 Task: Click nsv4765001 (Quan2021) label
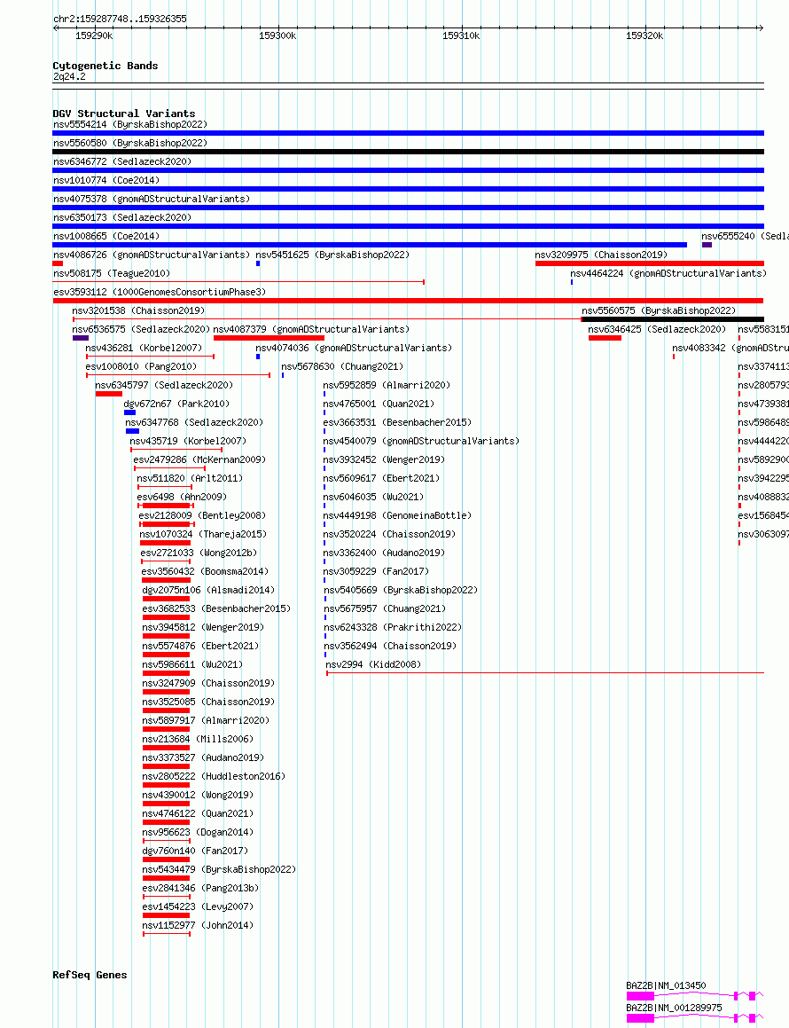click(x=379, y=404)
